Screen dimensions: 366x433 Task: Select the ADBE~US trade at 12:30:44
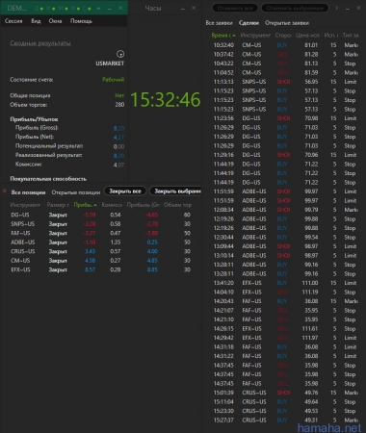point(285,238)
